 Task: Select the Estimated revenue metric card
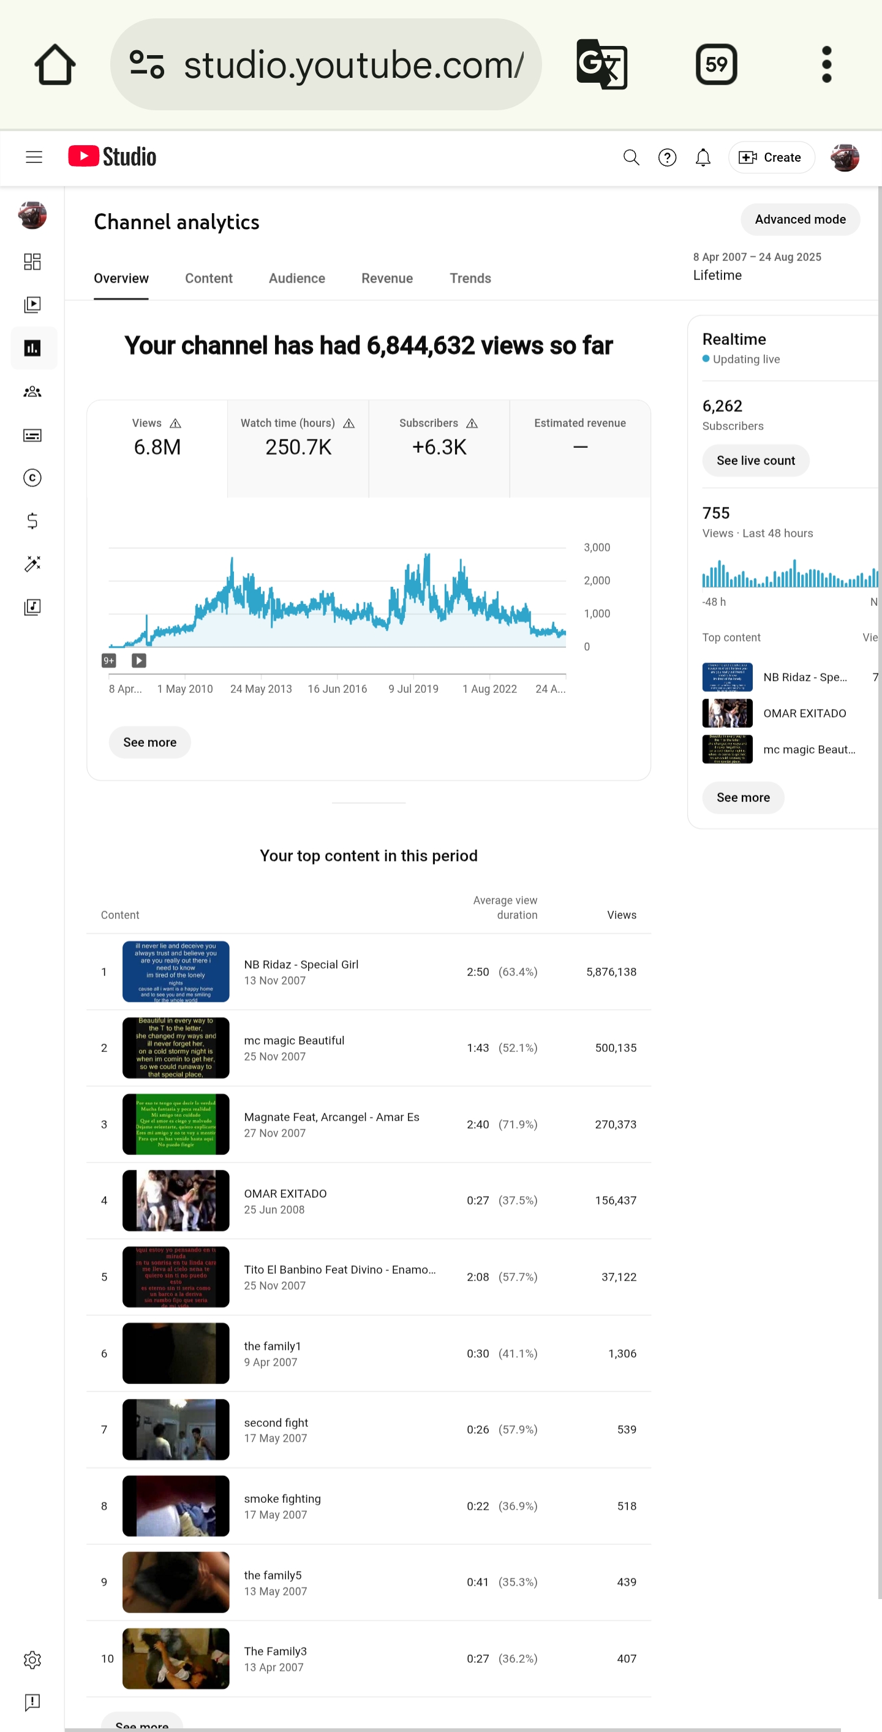tap(580, 449)
